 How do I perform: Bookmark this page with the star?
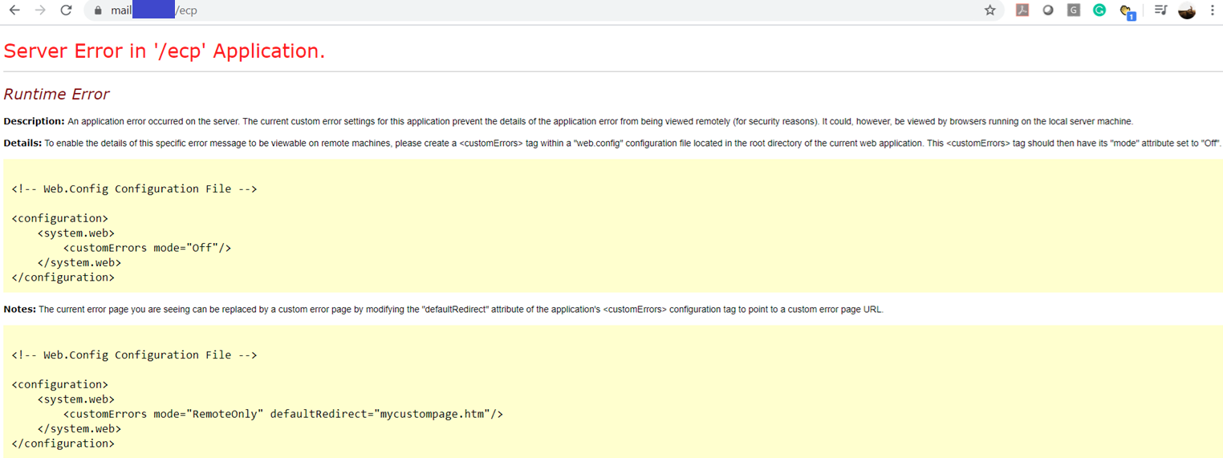989,10
